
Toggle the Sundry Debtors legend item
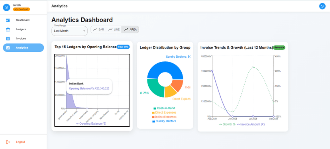point(164,121)
